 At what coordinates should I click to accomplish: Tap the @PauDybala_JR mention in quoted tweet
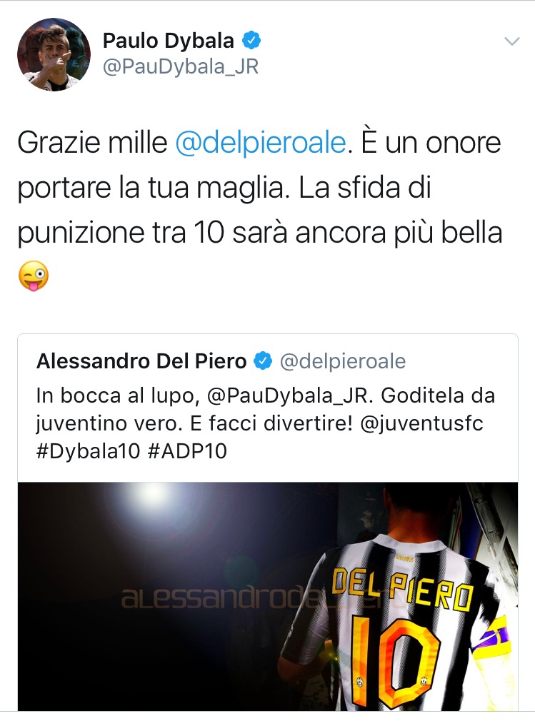(x=286, y=395)
